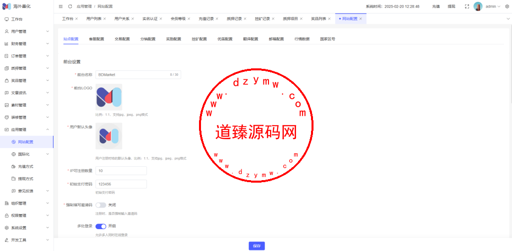Close the active 网站配置 page tab
512x251 pixels.
coord(360,19)
